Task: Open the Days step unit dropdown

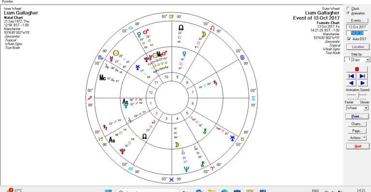Action: (368, 60)
